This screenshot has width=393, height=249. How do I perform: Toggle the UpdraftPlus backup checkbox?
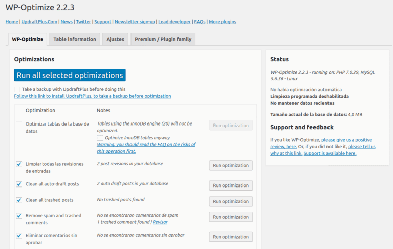(17, 89)
